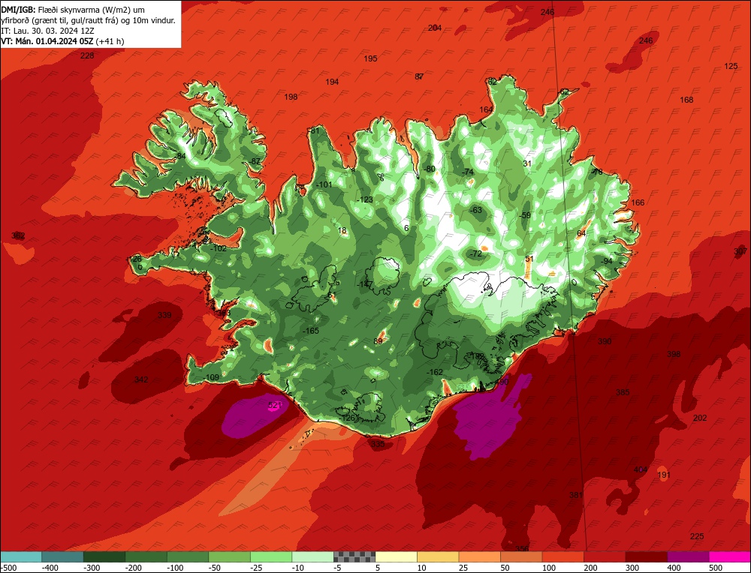Click the value '202' on the map
Screen dimensions: 751x573
pyautogui.click(x=700, y=418)
